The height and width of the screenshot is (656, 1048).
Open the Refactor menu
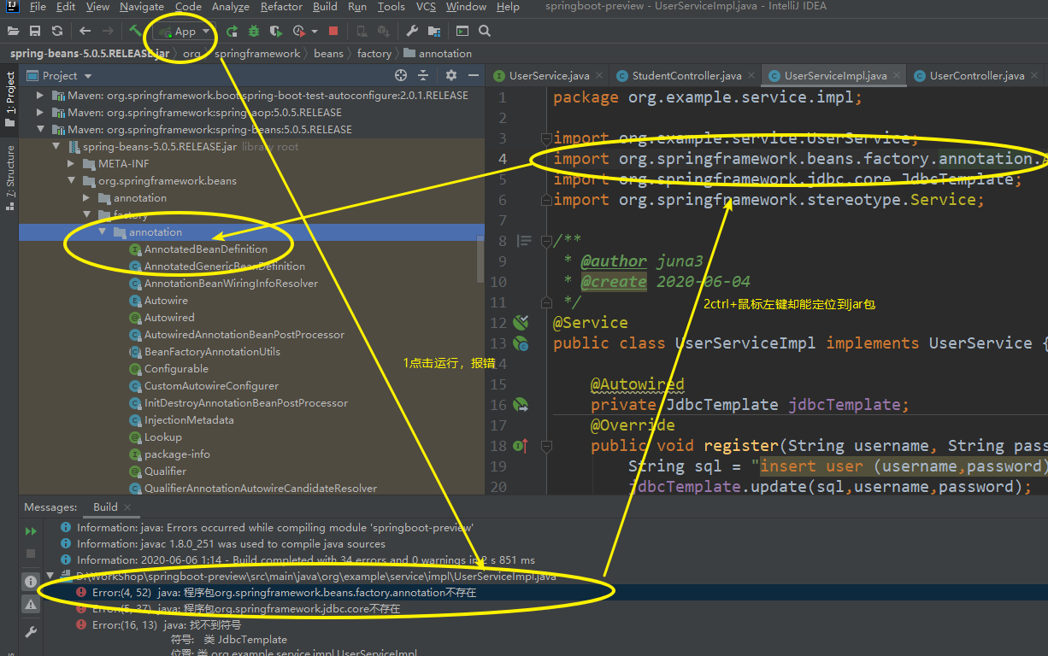(x=281, y=7)
